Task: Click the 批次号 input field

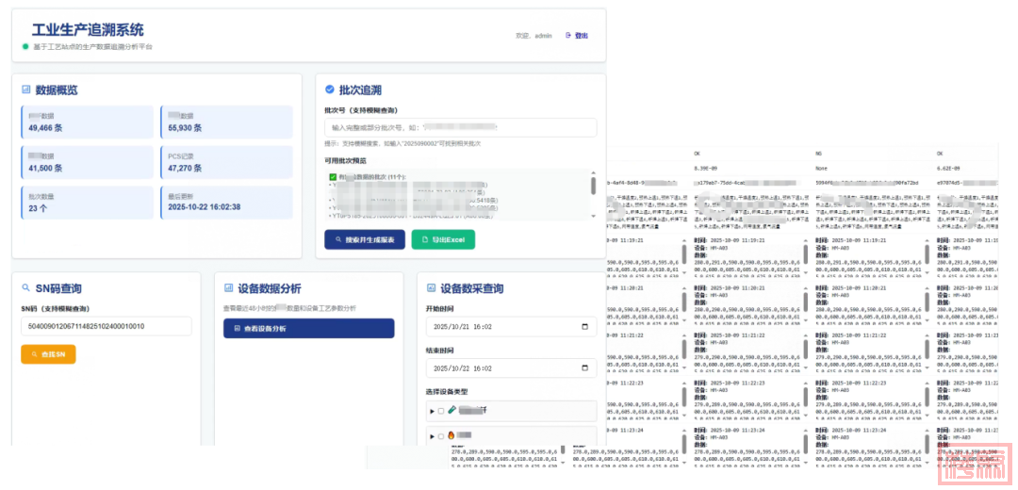Action: pos(460,127)
